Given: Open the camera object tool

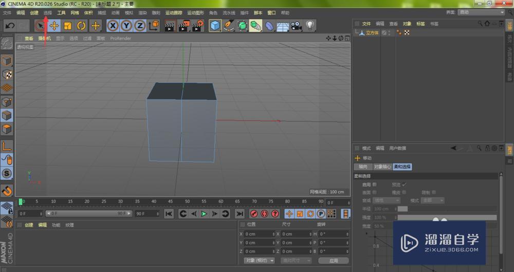Looking at the screenshot, I should click(296, 26).
